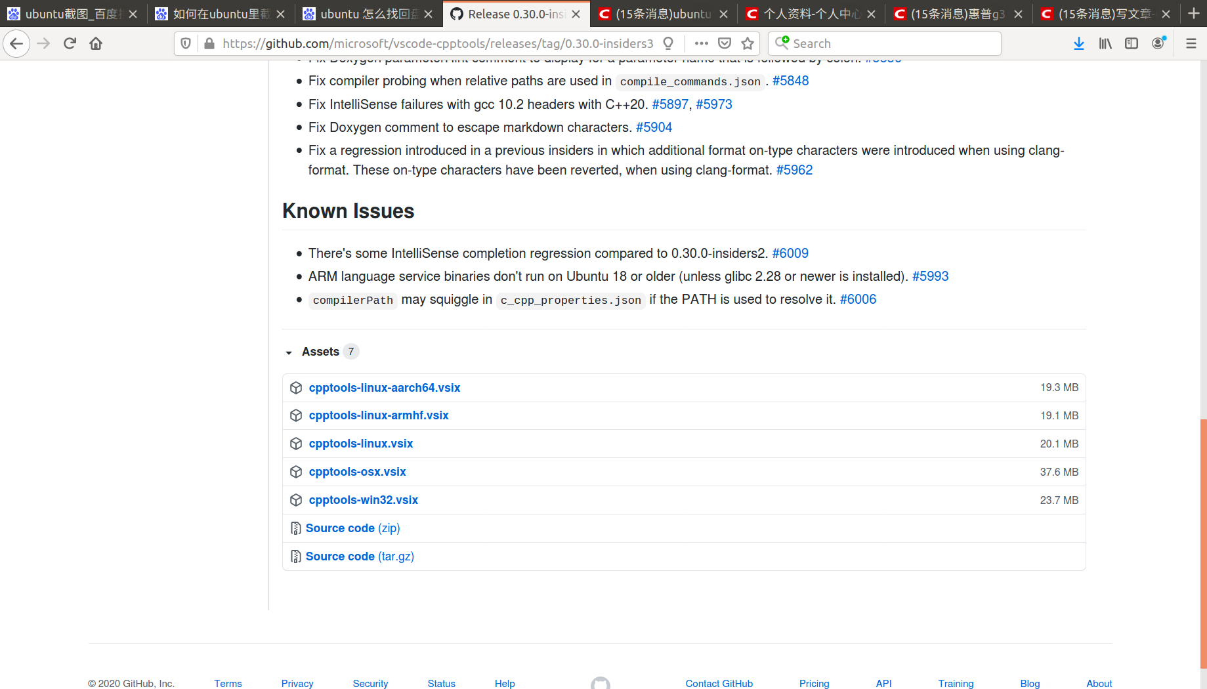Open issue #5962 link
Screen dimensions: 1207x689
(x=794, y=170)
